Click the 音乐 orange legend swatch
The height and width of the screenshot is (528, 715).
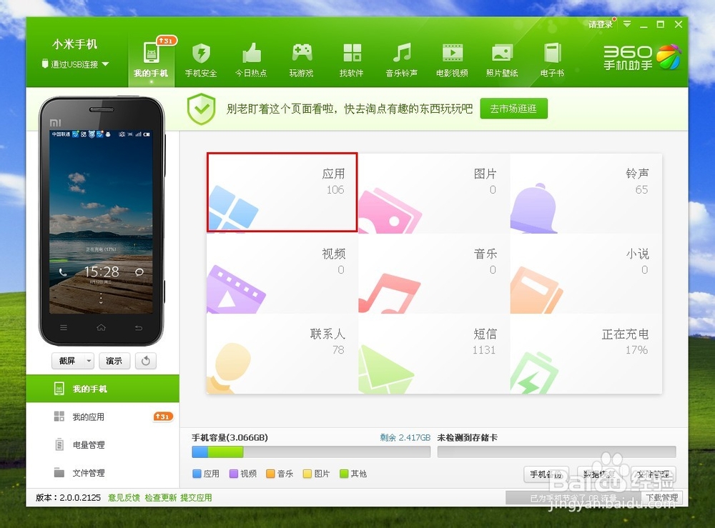pos(270,474)
